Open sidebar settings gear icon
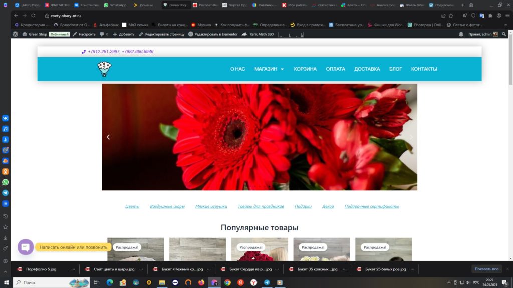Screen dimensions: 513x288 tap(5, 261)
